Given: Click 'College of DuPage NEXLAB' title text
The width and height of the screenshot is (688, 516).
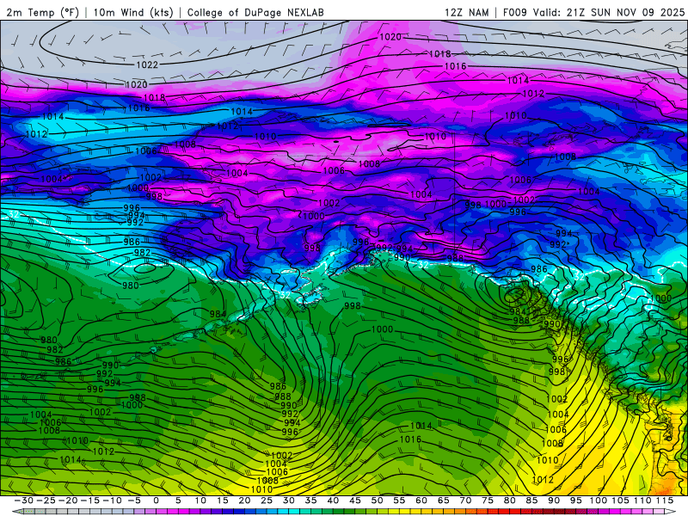Looking at the screenshot, I should pos(255,12).
